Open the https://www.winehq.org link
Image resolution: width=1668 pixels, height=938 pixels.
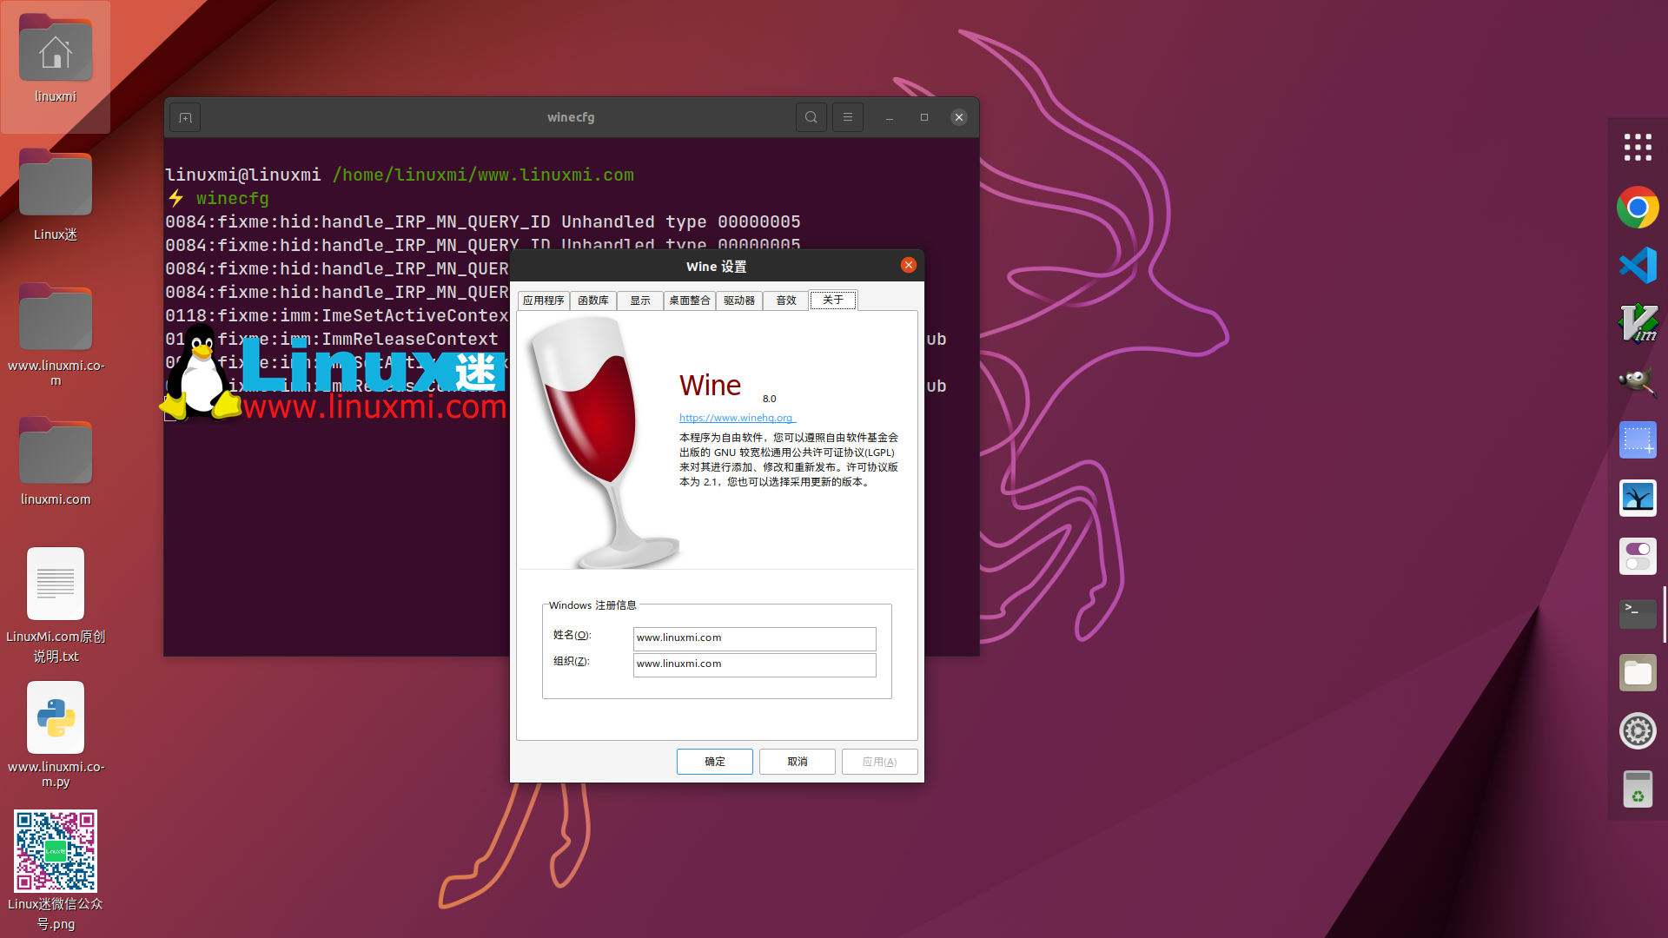tap(737, 418)
